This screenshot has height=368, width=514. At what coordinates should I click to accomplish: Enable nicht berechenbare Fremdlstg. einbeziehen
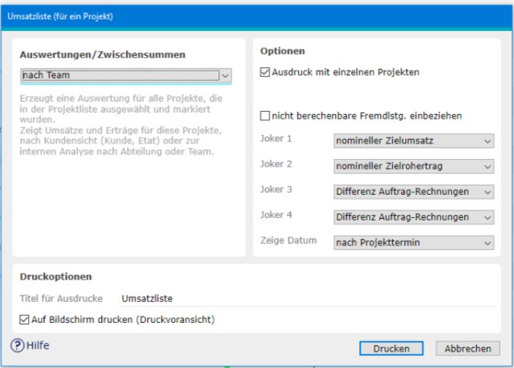tap(265, 116)
